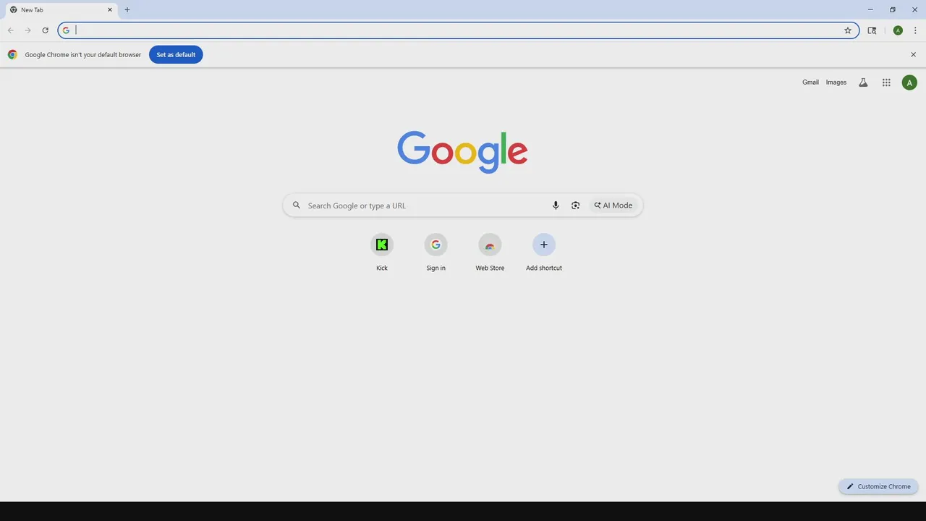
Task: Click the forward navigation arrow
Action: 27,30
